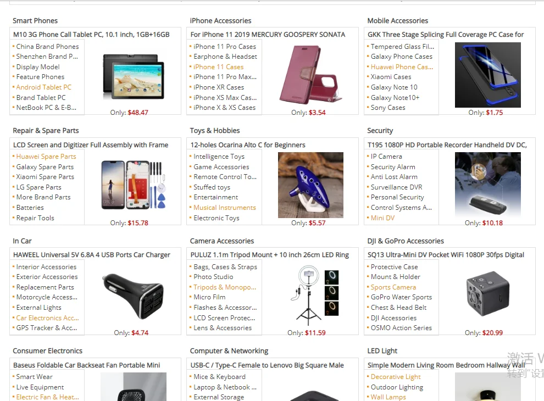Open the Camera Accessories section heading

click(221, 241)
